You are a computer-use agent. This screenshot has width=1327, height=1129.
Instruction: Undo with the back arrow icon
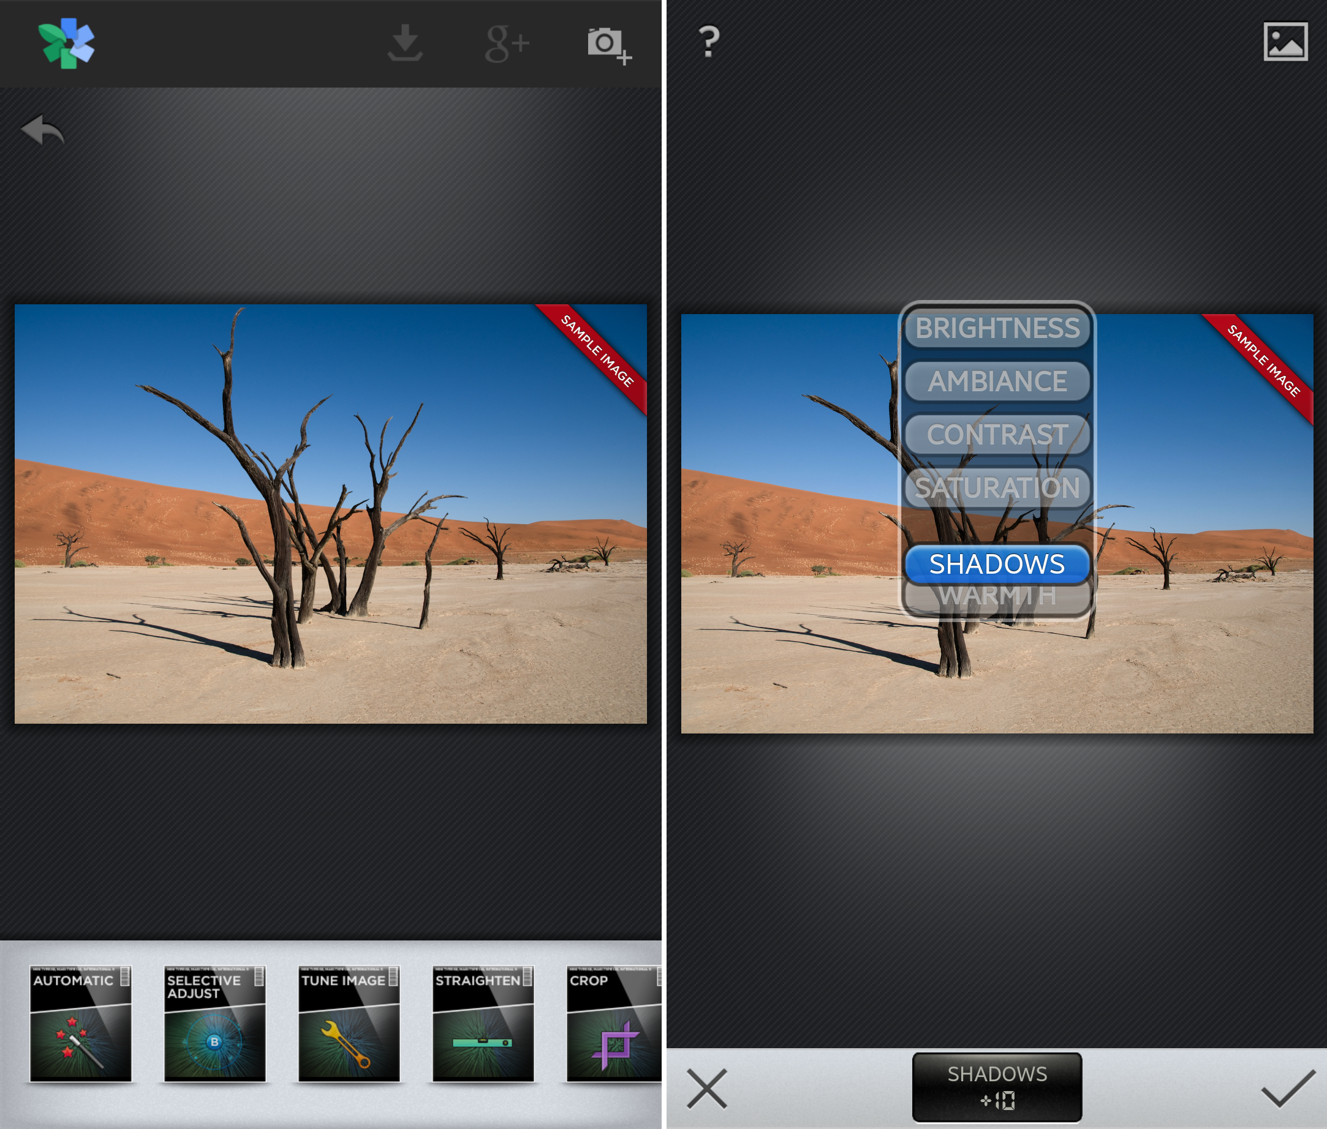click(x=42, y=130)
